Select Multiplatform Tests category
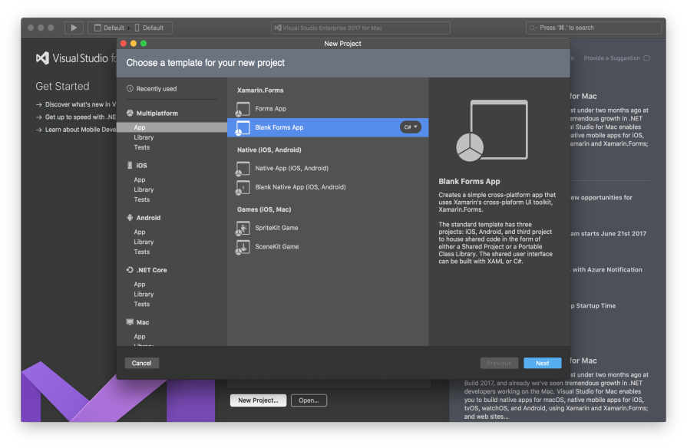 (141, 147)
